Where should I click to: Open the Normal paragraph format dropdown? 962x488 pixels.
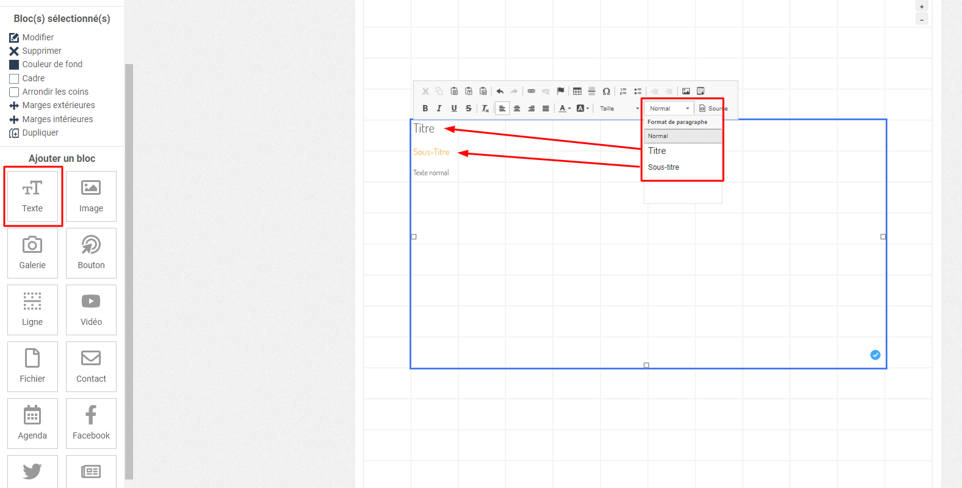point(669,108)
